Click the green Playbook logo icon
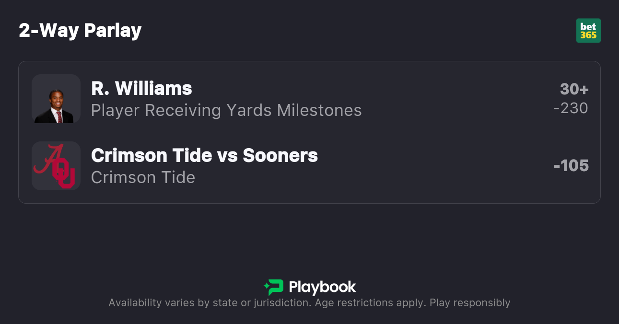The width and height of the screenshot is (619, 324). point(274,287)
